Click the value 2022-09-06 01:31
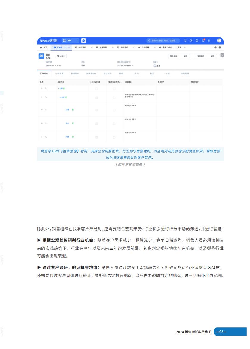The width and height of the screenshot is (250, 349). click(x=125, y=65)
